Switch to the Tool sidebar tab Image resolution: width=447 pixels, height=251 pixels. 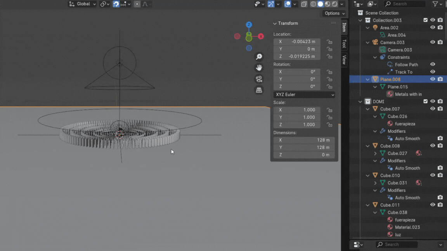pyautogui.click(x=344, y=44)
